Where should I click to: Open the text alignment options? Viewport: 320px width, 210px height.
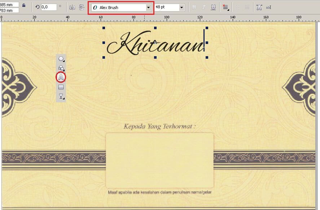pyautogui.click(x=225, y=8)
